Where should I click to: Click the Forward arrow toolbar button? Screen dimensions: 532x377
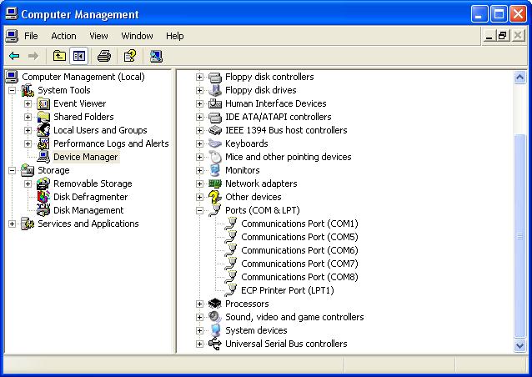click(33, 56)
